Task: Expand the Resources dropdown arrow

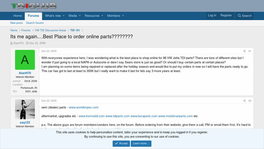Action: coord(102,16)
